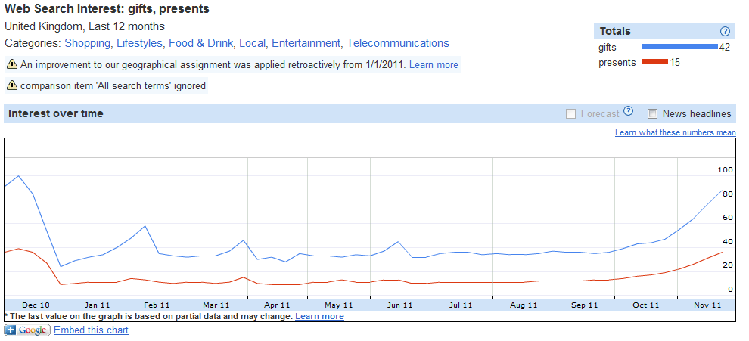Click the gifts total value 42
749x341 pixels.
pos(724,48)
